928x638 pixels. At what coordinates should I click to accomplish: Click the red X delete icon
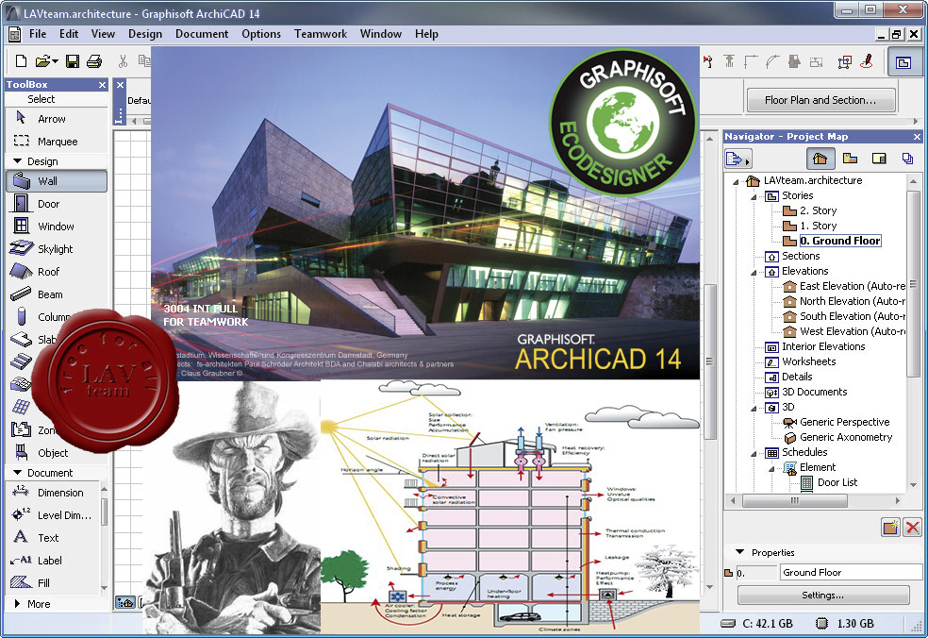point(912,527)
